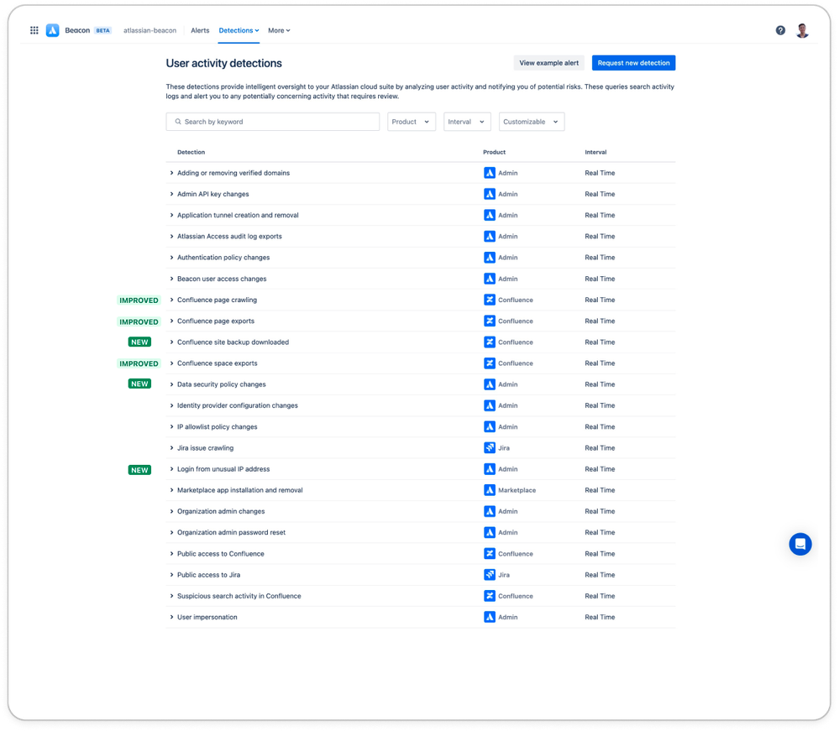Open Data security policy changes detection
The image size is (839, 731).
tap(222, 384)
